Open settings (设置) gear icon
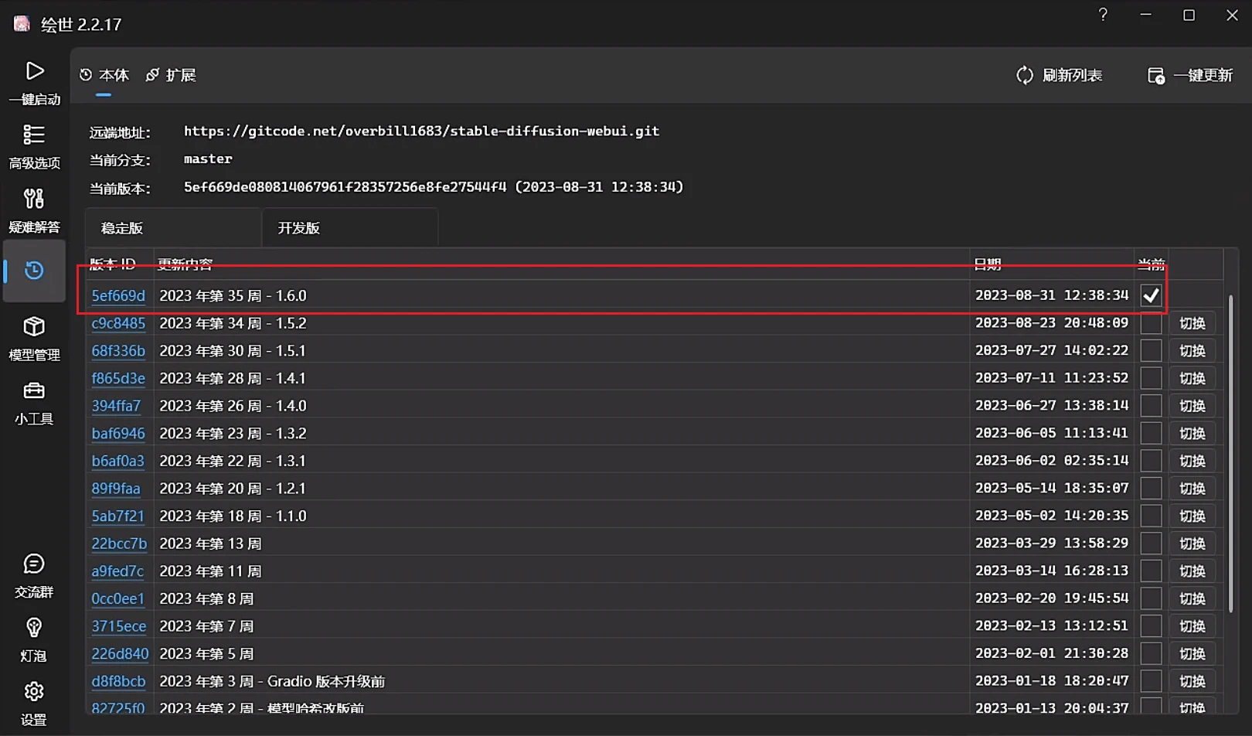Screen dimensions: 1252x736 (x=34, y=692)
